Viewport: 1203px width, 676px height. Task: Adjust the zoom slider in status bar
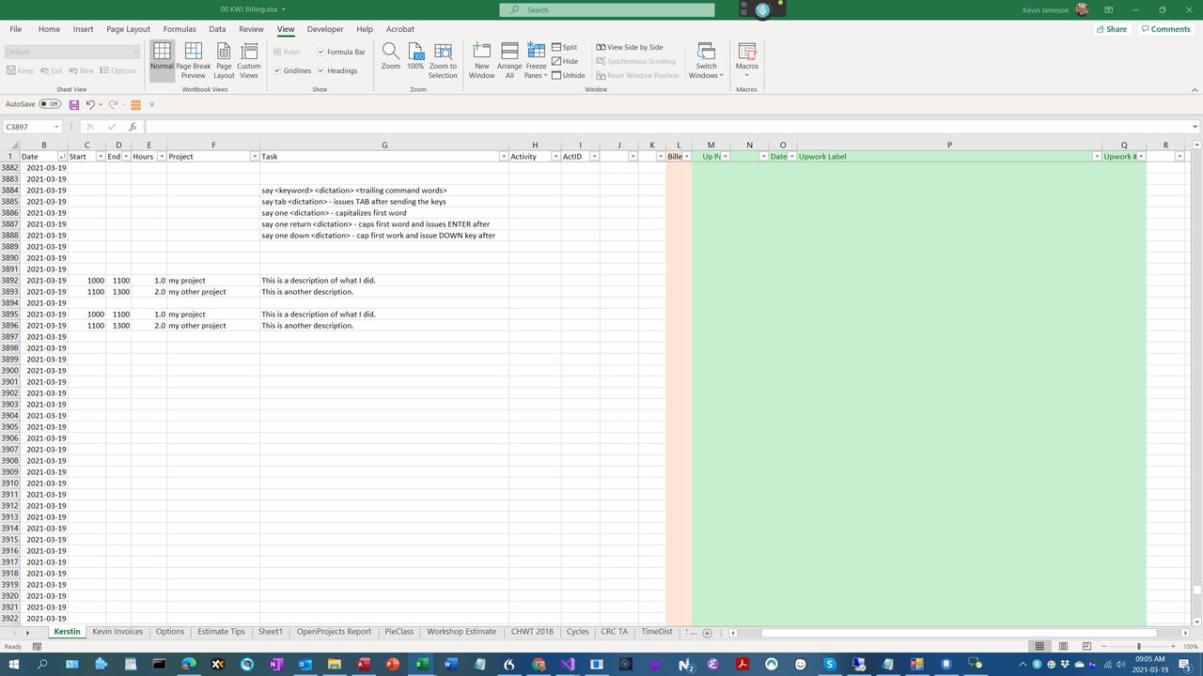[x=1139, y=647]
